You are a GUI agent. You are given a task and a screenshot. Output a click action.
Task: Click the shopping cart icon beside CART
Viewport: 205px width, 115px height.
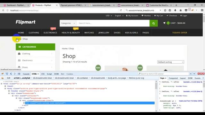click(164, 23)
